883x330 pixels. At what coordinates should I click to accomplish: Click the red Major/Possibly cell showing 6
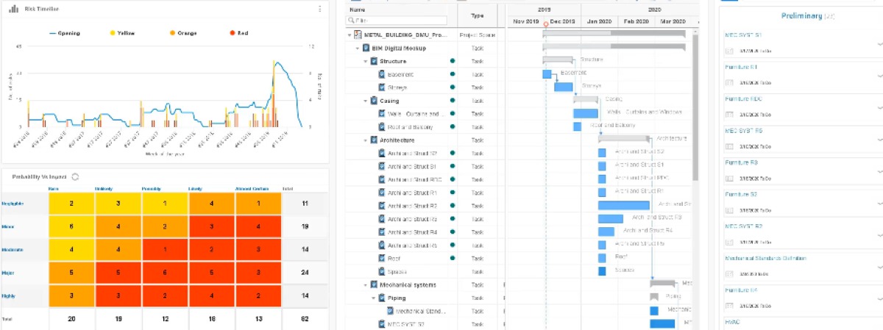point(165,273)
